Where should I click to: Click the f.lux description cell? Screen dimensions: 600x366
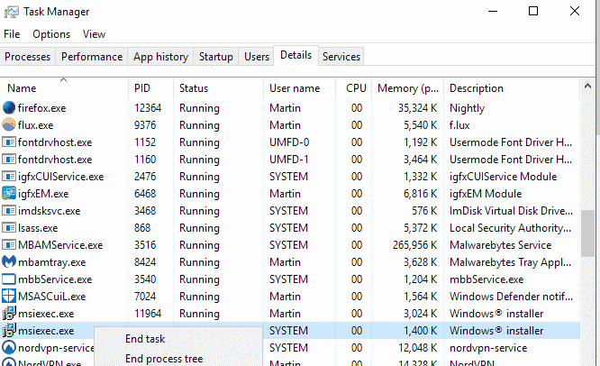pyautogui.click(x=459, y=125)
